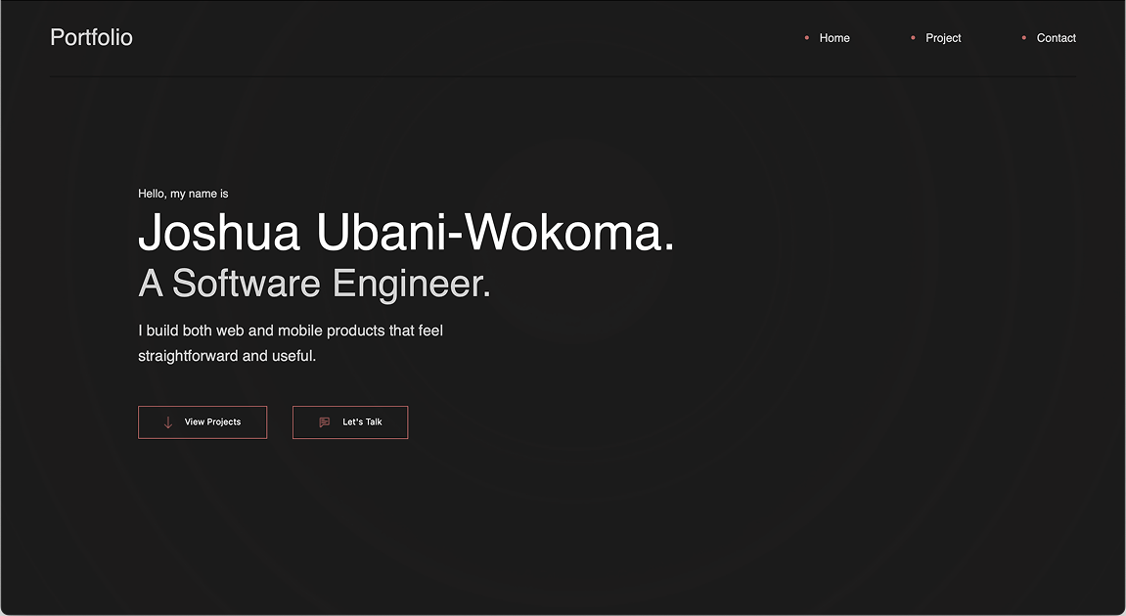Click the red dot beside Contact
1126x616 pixels.
[1025, 38]
